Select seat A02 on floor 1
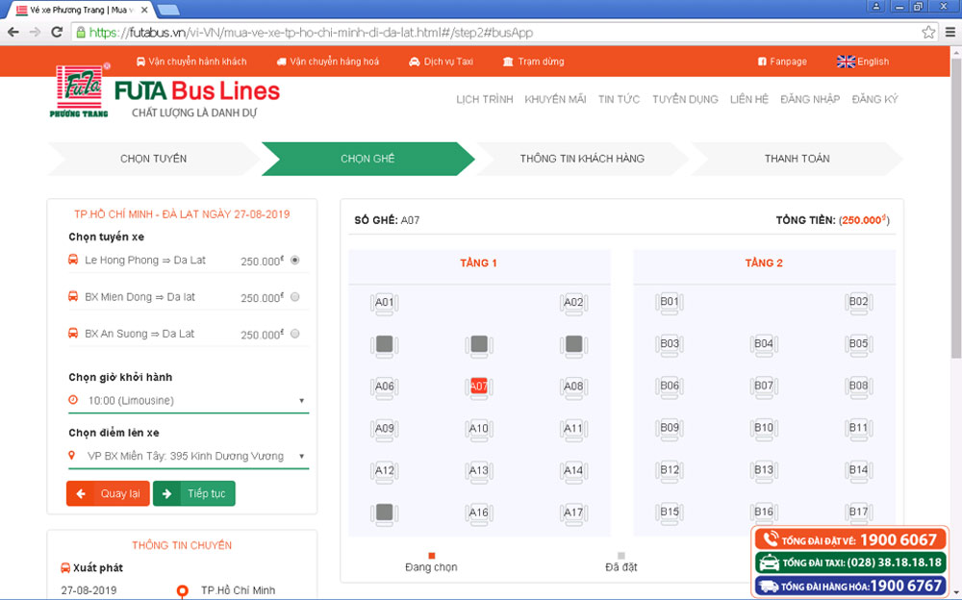This screenshot has height=600, width=962. [x=573, y=303]
